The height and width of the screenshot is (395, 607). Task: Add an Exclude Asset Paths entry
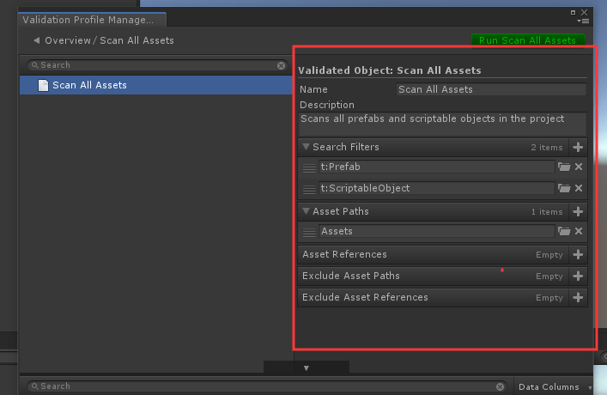(578, 276)
